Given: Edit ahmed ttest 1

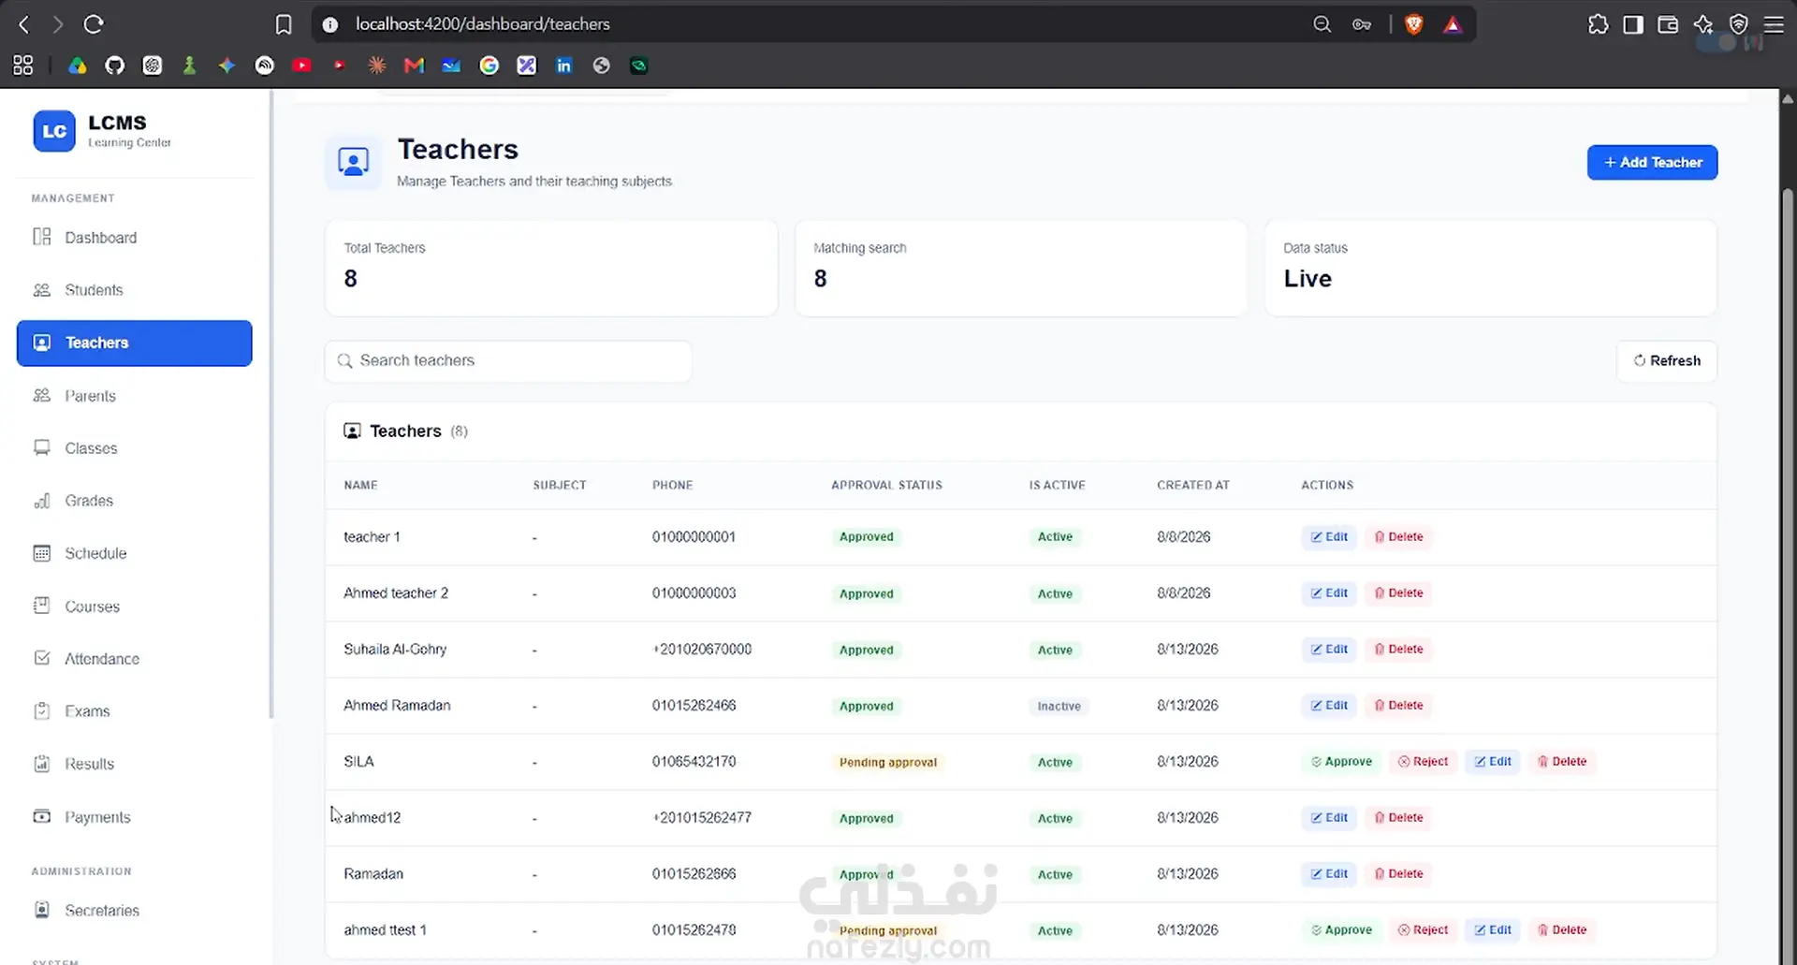Looking at the screenshot, I should tap(1493, 930).
